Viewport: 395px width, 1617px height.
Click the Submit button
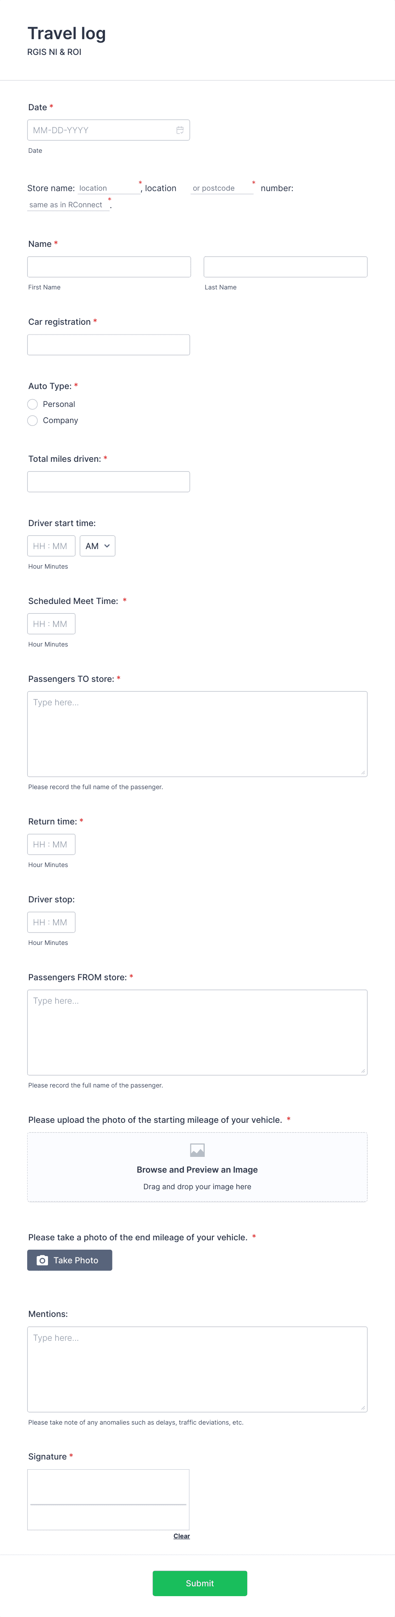pos(200,1583)
